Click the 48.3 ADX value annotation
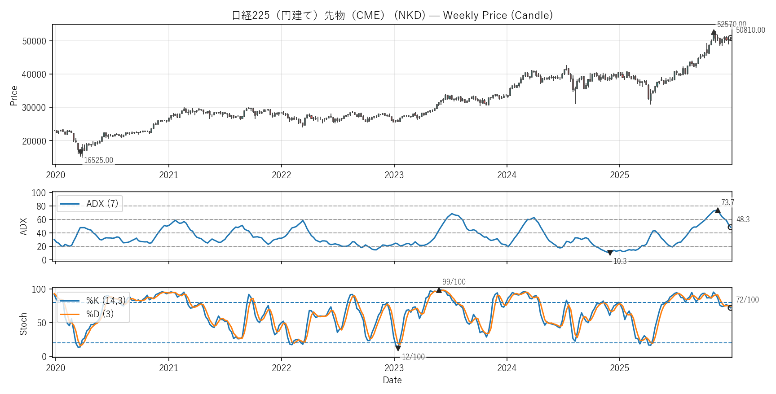The image size is (776, 394). (743, 219)
